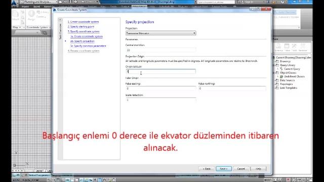Open the AutoCAD application menu logo
Viewport: 324px width, 182px height.
pos(14,3)
